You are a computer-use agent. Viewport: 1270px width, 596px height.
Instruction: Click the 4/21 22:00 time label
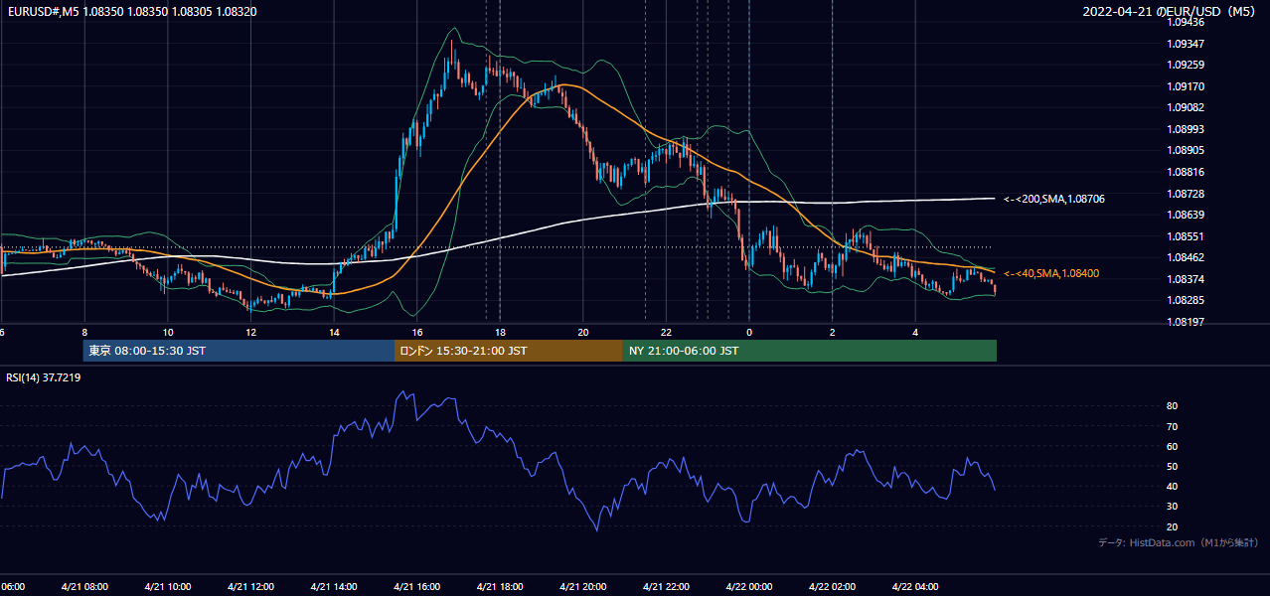point(666,586)
